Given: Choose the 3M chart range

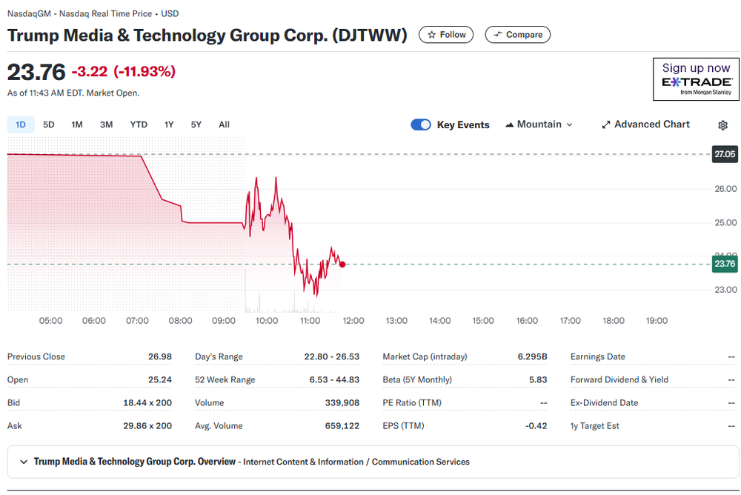Looking at the screenshot, I should coord(106,124).
